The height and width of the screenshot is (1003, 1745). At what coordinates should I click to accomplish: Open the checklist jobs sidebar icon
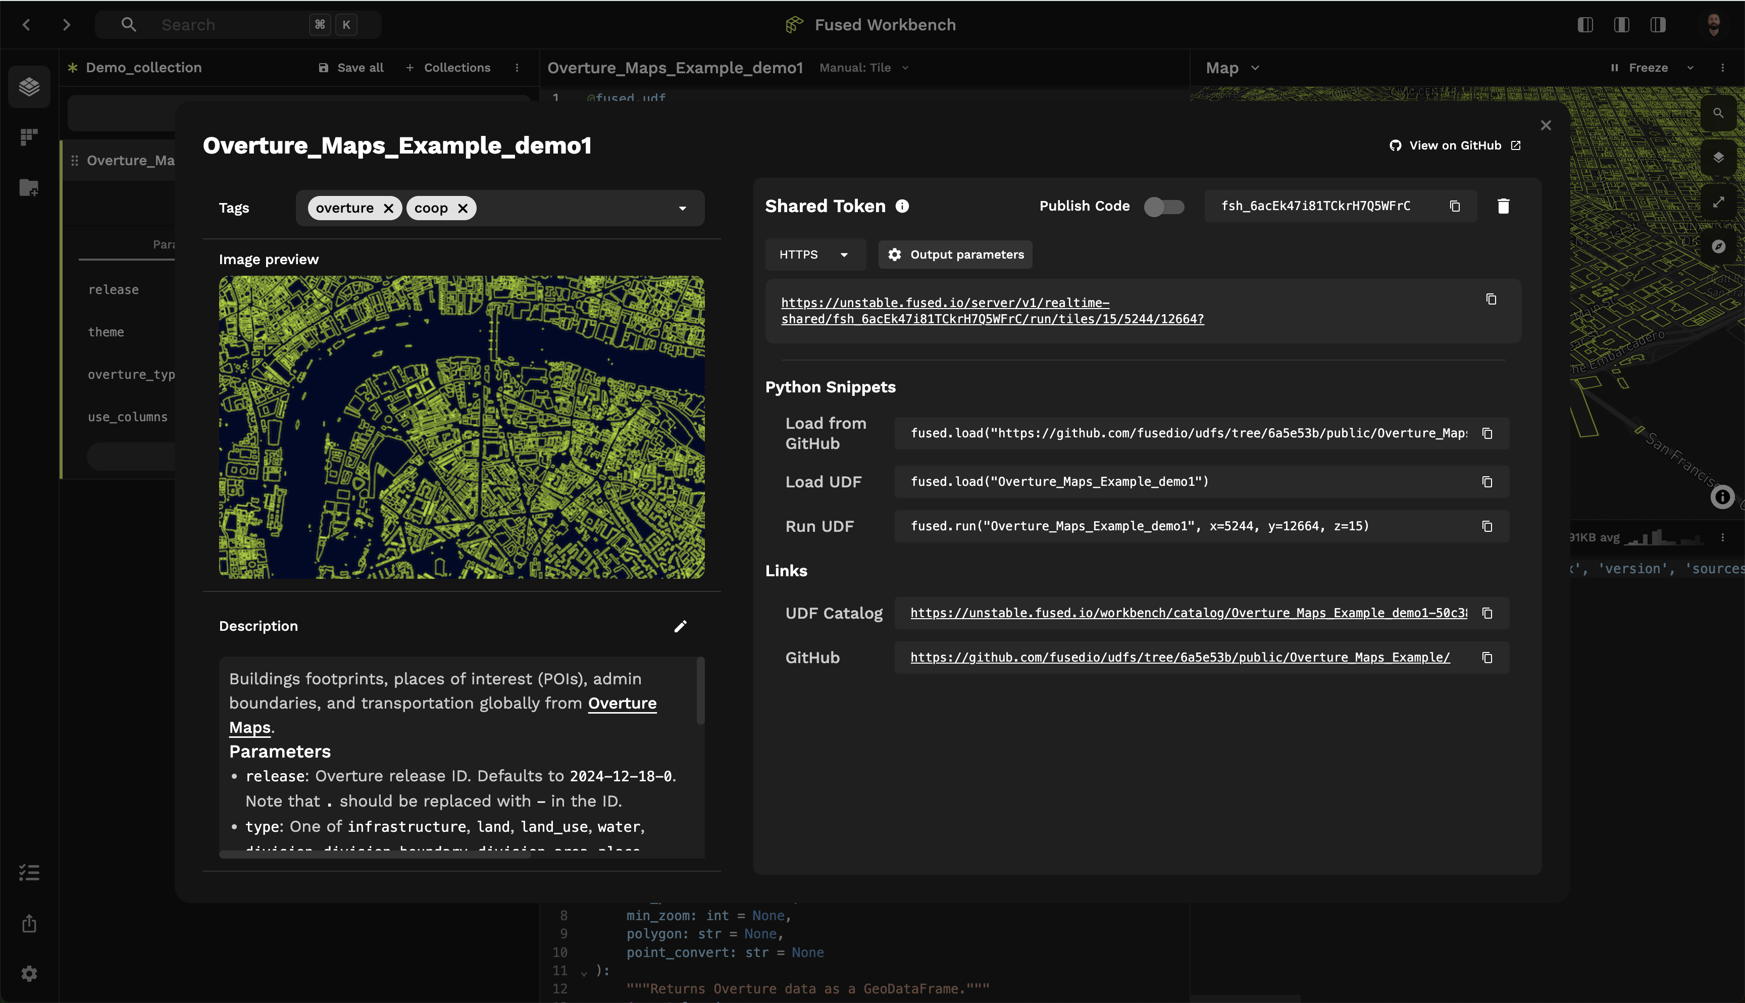(x=29, y=873)
